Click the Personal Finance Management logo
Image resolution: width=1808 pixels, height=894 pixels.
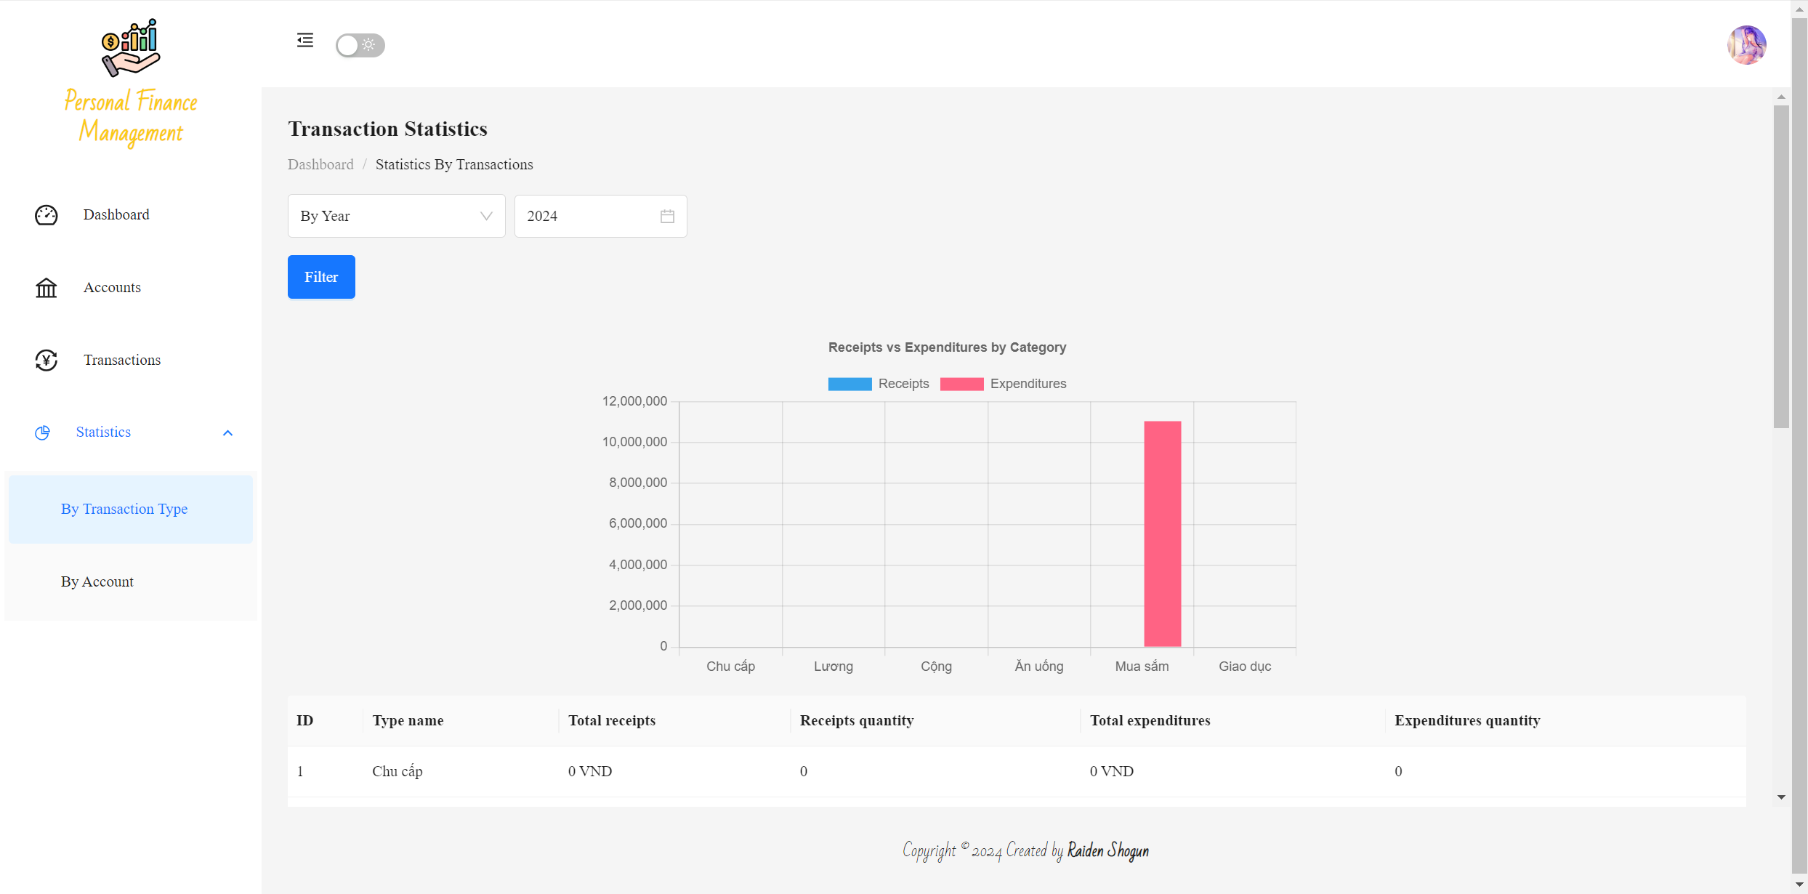[x=131, y=84]
